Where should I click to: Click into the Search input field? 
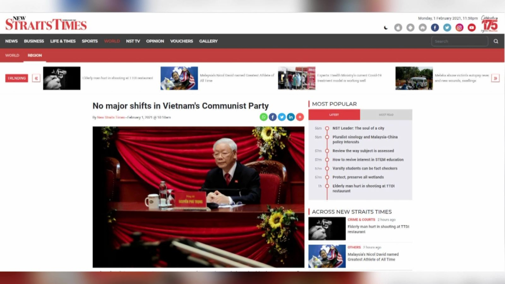(459, 41)
